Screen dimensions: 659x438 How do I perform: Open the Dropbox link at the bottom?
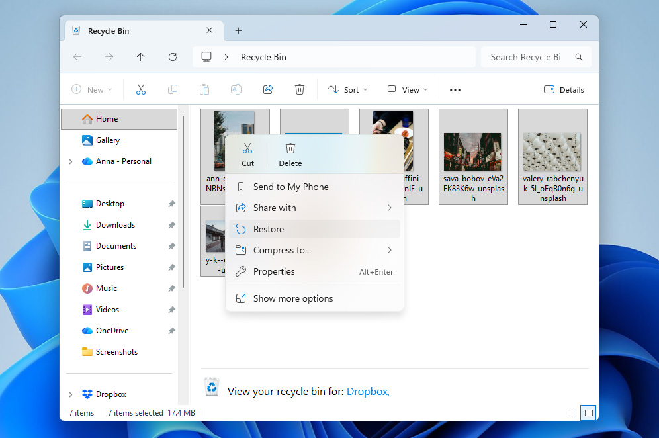pos(368,391)
